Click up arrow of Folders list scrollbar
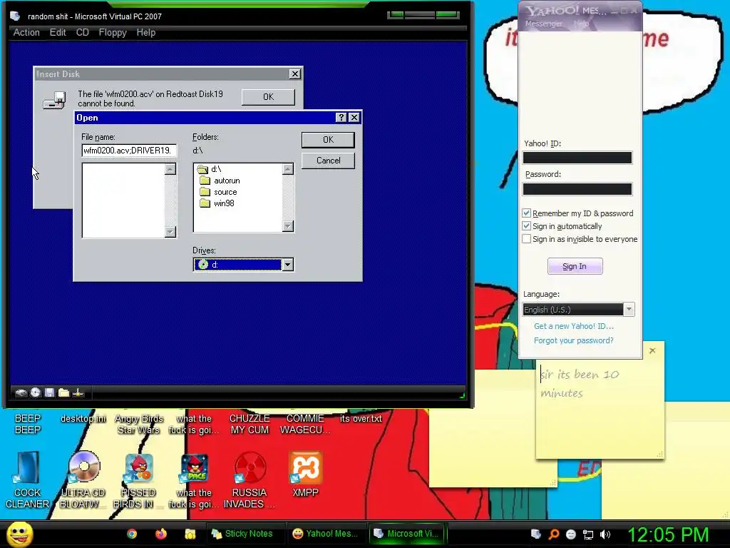 pos(288,168)
